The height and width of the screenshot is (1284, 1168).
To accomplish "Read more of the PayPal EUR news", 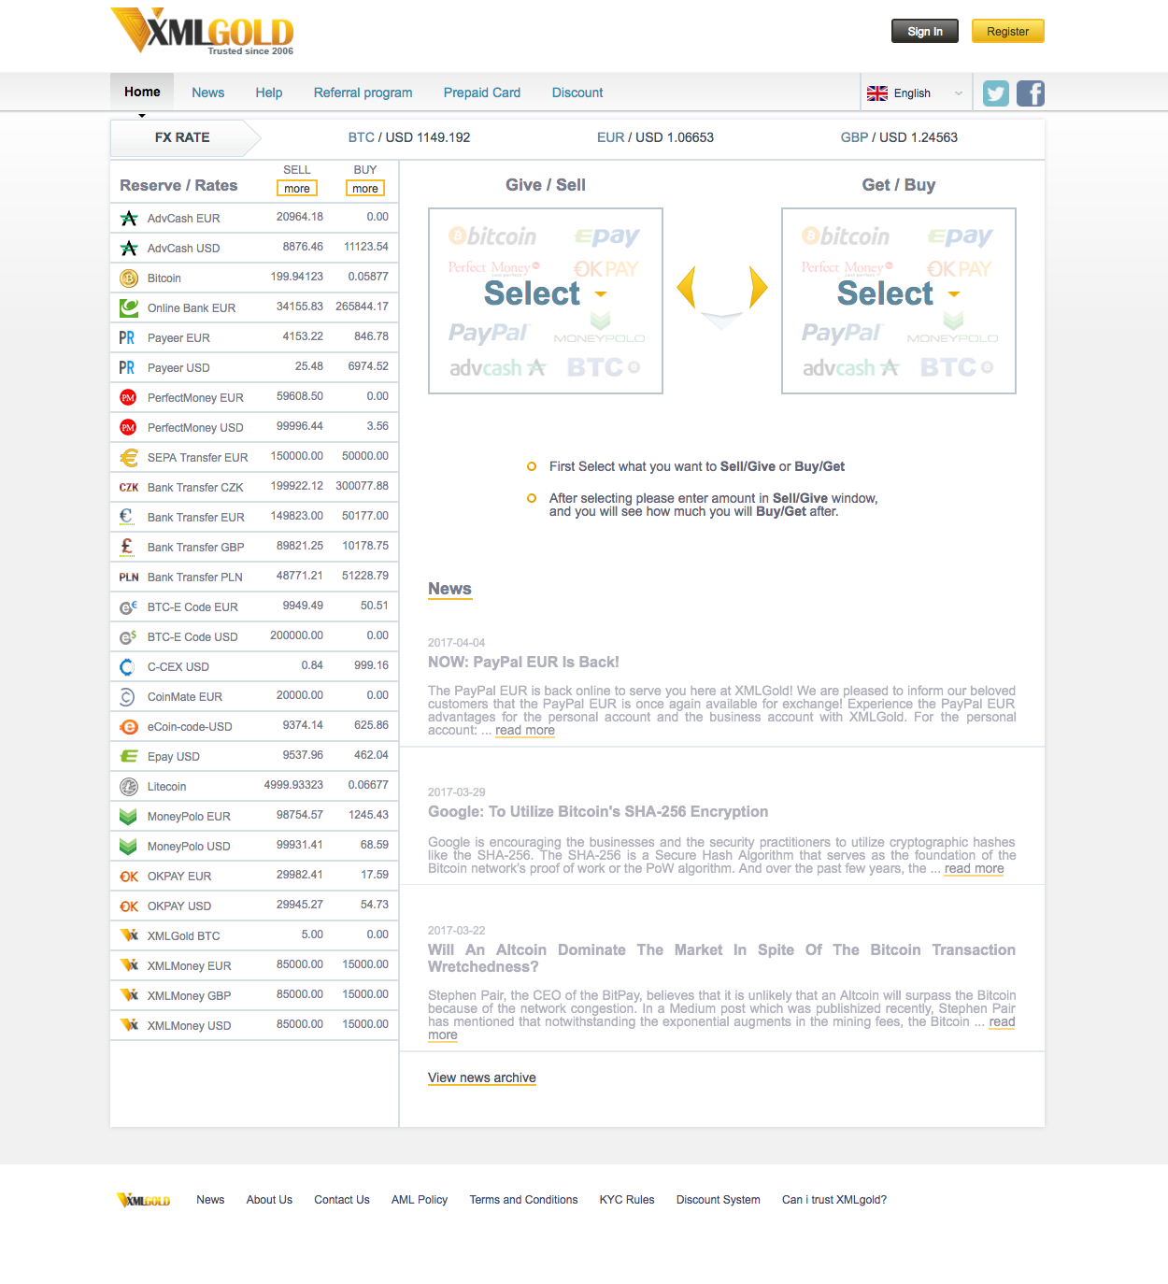I will click(525, 730).
